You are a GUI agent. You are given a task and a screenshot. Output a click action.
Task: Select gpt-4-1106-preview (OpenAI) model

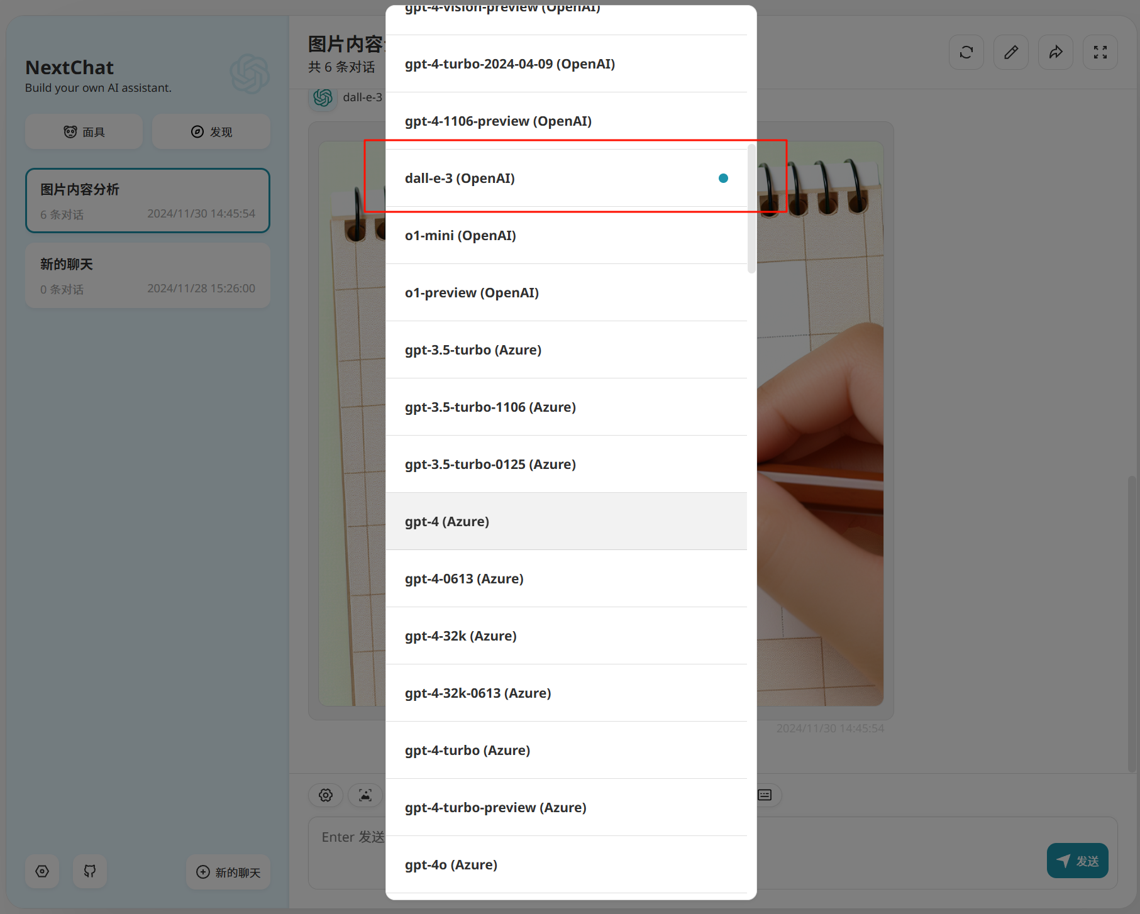(567, 121)
